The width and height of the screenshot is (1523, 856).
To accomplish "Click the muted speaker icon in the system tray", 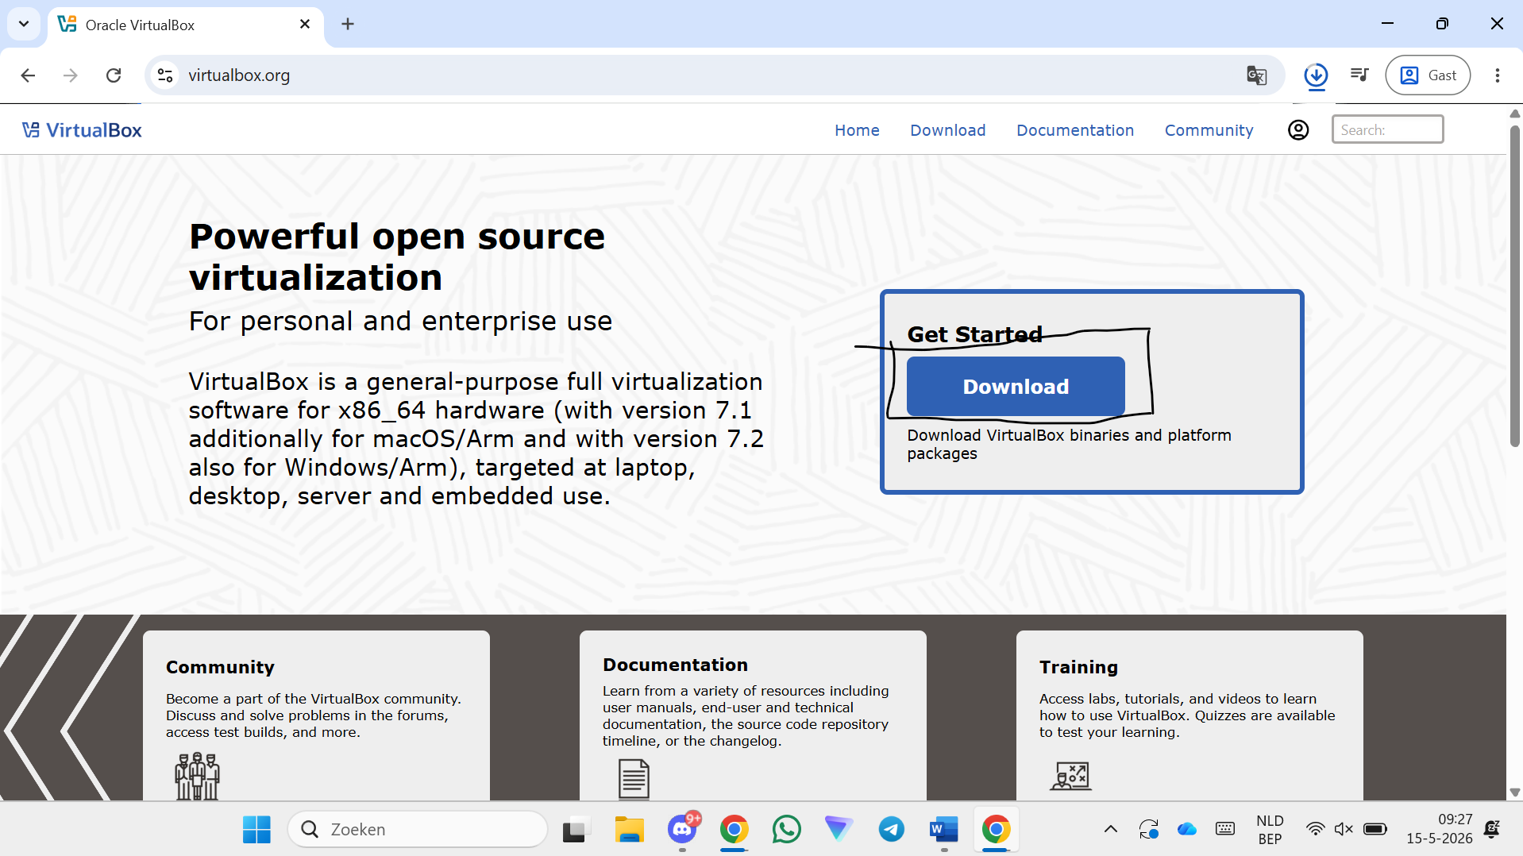I will click(x=1344, y=830).
